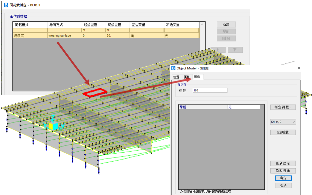
Task: Select the 铺装层 row cell
Action: click(30, 35)
